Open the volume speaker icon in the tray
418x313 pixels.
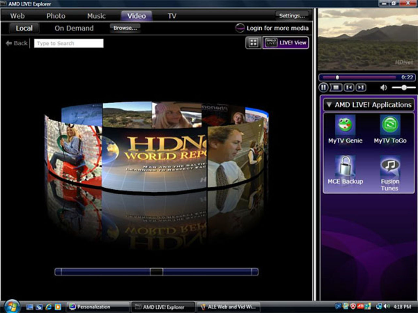(387, 306)
